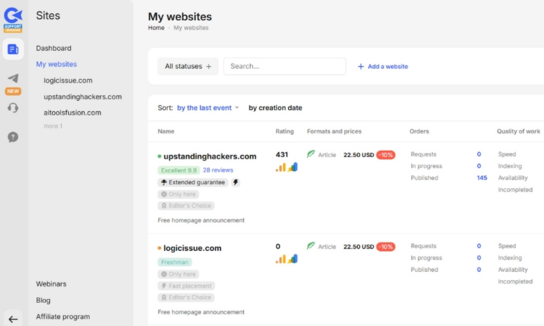544x326 pixels.
Task: Click the bar chart icon for upstandinghackers.com
Action: pyautogui.click(x=280, y=167)
